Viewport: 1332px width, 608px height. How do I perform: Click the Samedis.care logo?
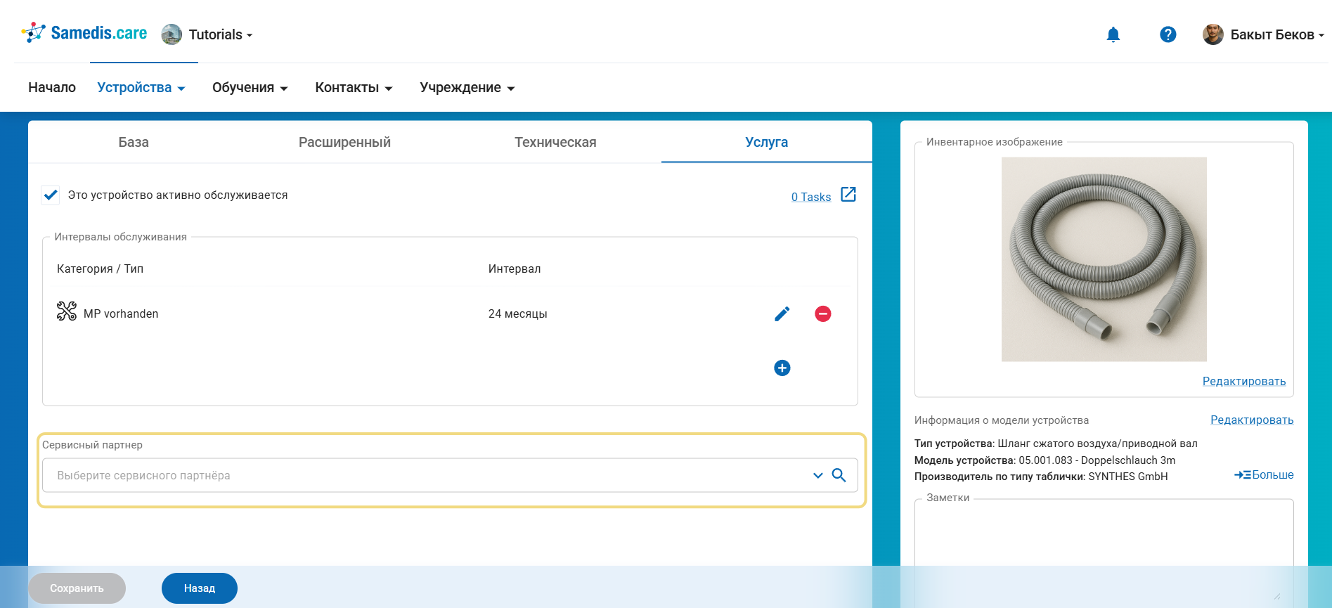coord(84,33)
